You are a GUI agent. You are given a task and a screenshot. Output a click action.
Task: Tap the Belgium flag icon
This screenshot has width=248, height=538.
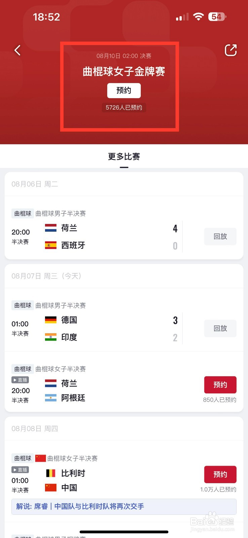51,473
